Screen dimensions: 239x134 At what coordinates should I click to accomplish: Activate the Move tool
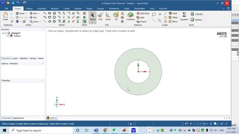108,16
